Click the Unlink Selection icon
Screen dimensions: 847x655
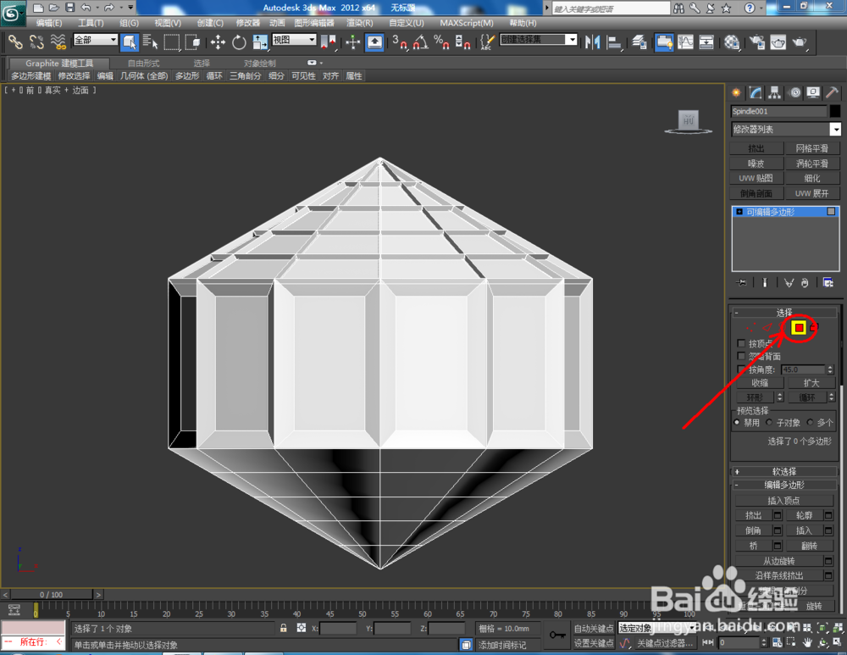tap(36, 42)
